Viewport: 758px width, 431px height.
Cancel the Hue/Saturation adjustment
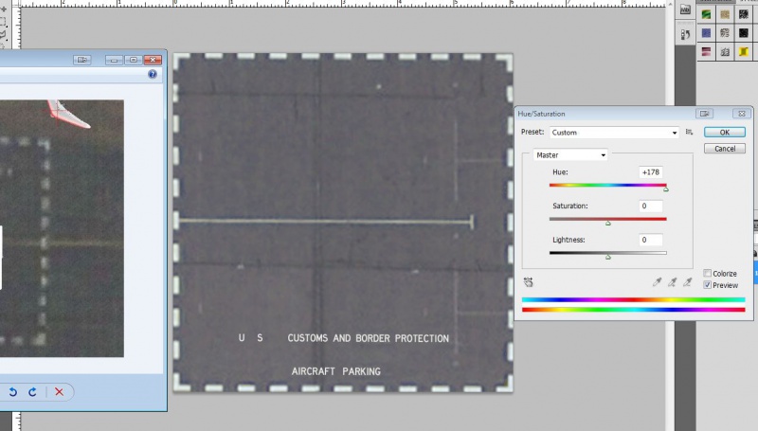tap(724, 149)
